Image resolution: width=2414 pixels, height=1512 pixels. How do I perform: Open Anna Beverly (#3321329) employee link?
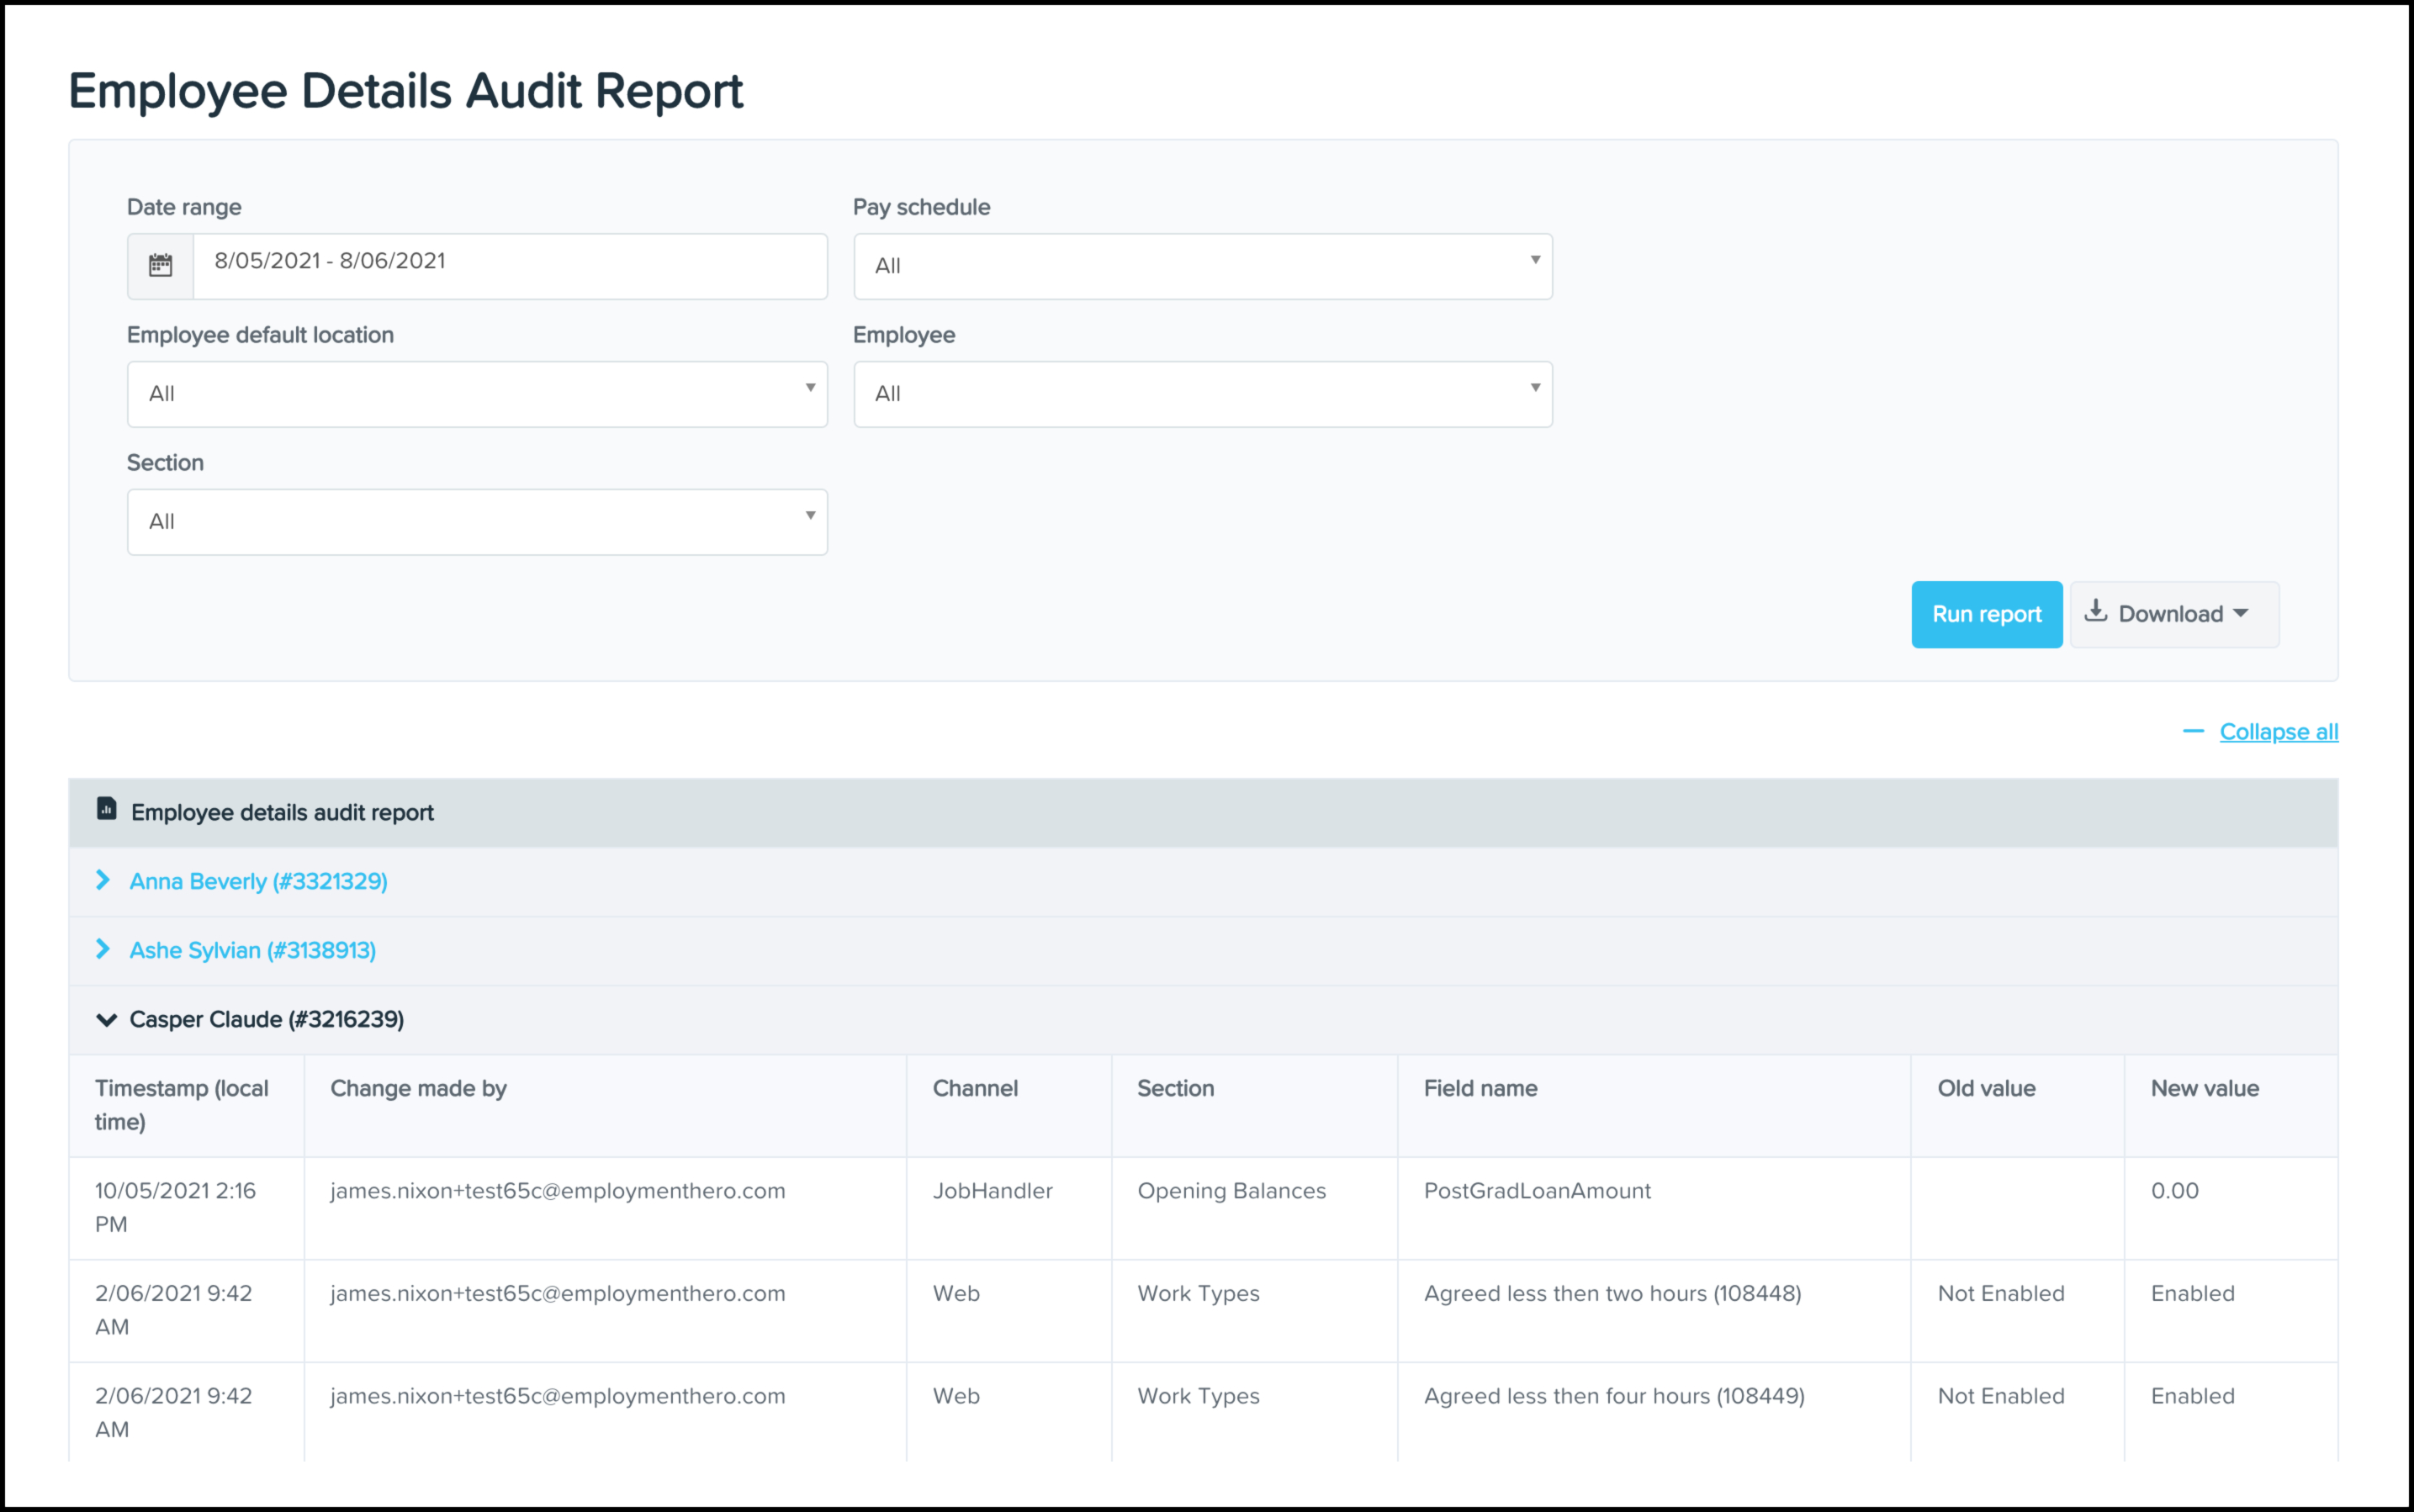tap(258, 881)
